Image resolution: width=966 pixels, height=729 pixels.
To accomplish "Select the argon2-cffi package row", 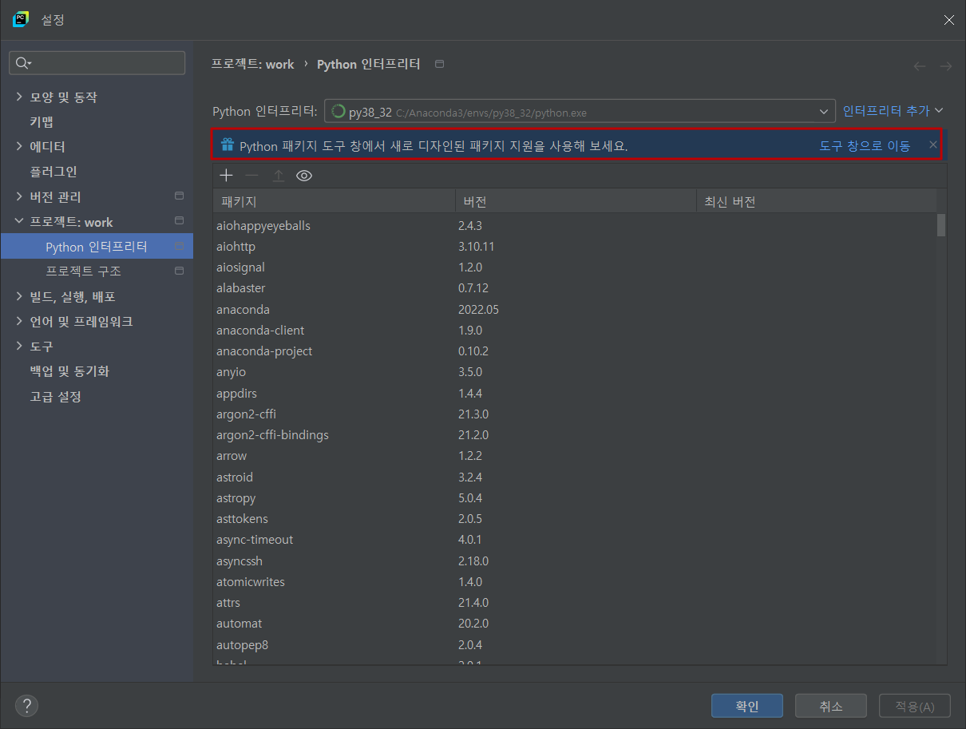I will coord(575,414).
